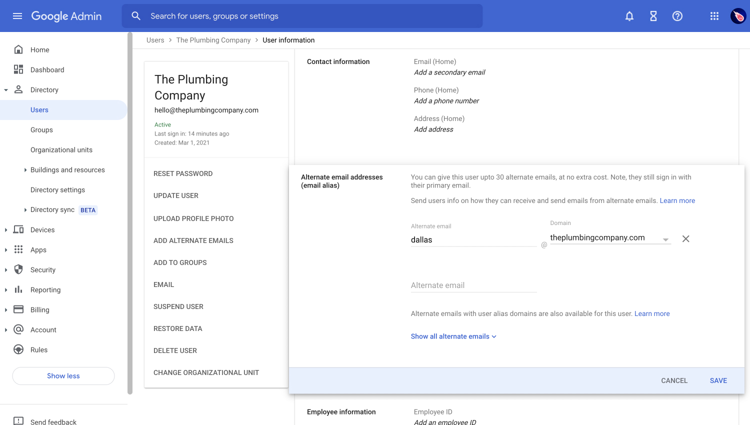
Task: Click Add address
Action: (x=433, y=129)
